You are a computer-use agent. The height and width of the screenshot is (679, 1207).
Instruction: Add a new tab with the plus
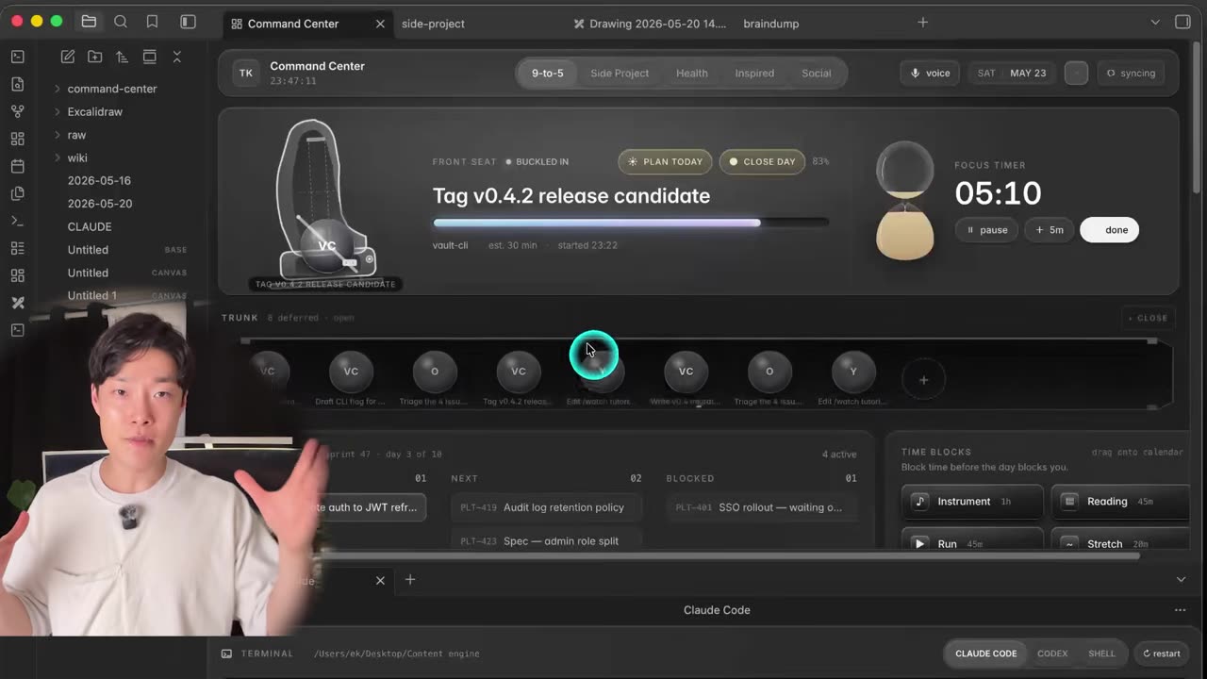pyautogui.click(x=923, y=22)
